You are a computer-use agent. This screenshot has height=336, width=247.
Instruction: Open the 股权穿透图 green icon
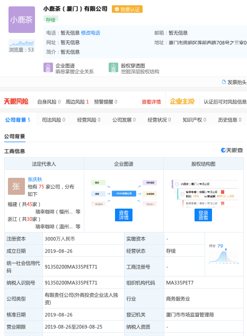tap(113, 67)
